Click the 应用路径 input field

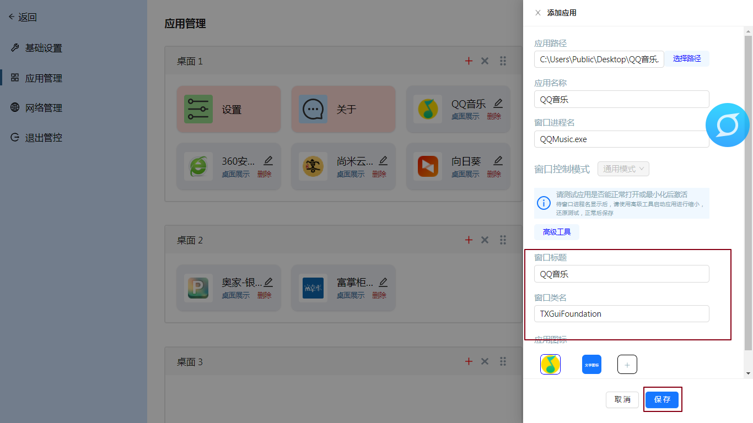click(599, 59)
